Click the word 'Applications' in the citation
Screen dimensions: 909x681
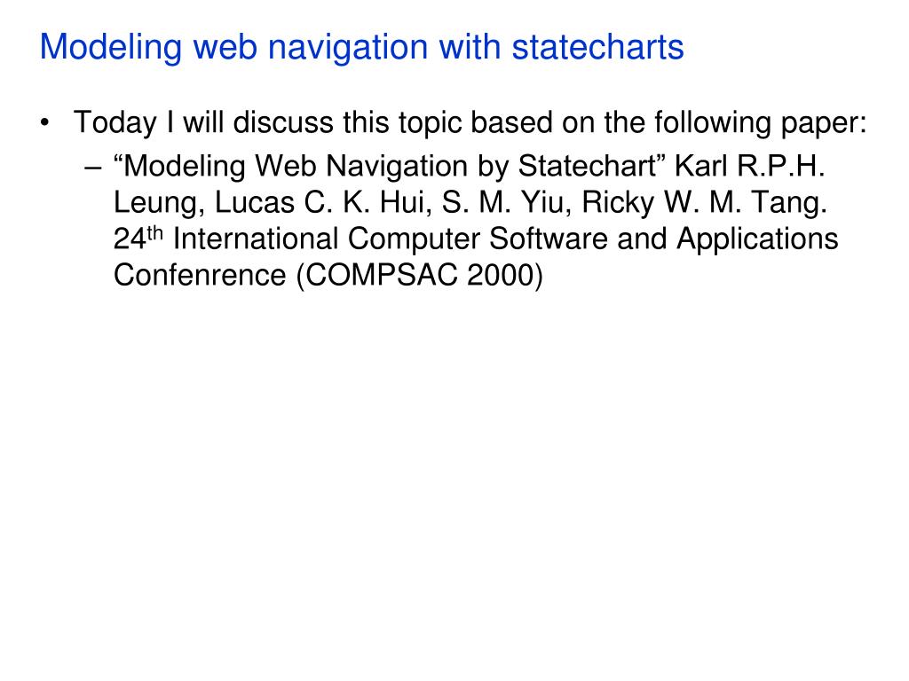point(757,239)
